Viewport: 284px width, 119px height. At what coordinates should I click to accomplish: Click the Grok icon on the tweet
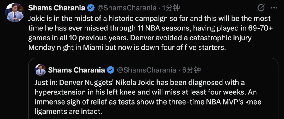tap(261, 8)
